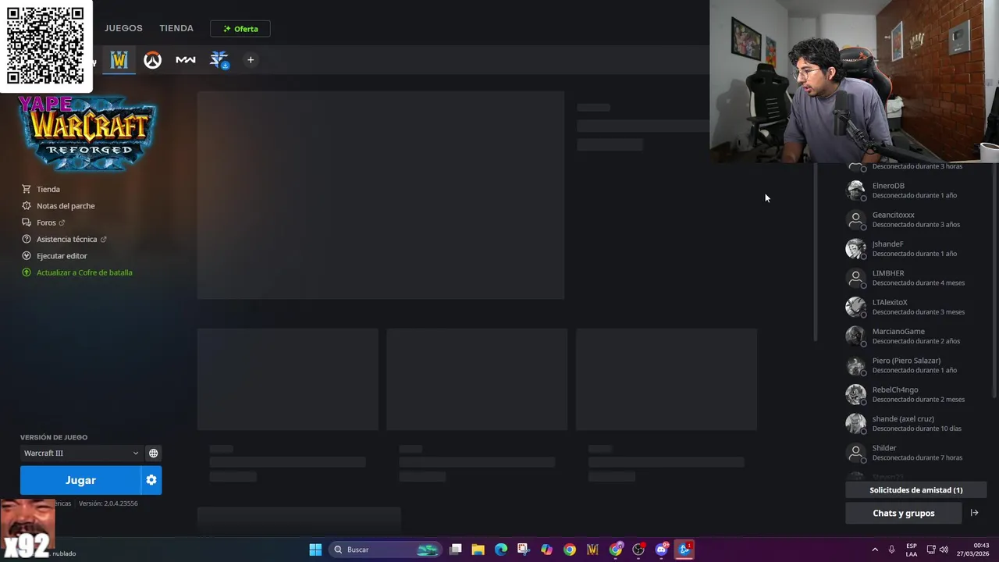Open the Modern Warfare (MW) game tab
The width and height of the screenshot is (999, 562).
[186, 60]
